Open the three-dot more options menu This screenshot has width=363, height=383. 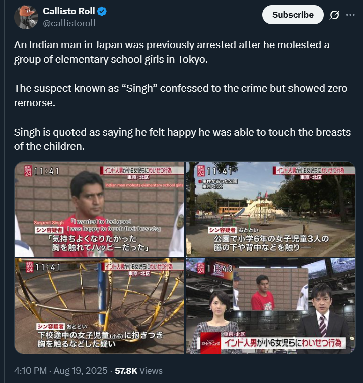coord(350,15)
